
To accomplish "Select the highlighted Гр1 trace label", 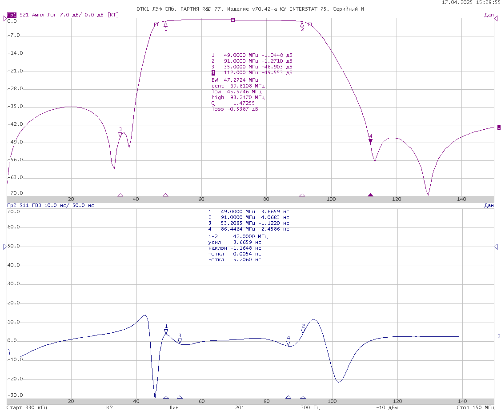I will (12, 15).
